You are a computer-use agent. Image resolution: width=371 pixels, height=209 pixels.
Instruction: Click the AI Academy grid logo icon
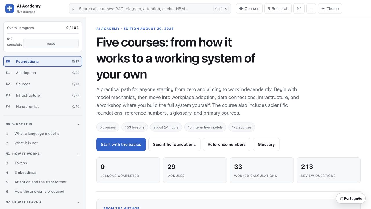coord(10,9)
